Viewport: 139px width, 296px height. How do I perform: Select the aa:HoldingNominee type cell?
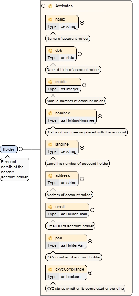[78, 120]
